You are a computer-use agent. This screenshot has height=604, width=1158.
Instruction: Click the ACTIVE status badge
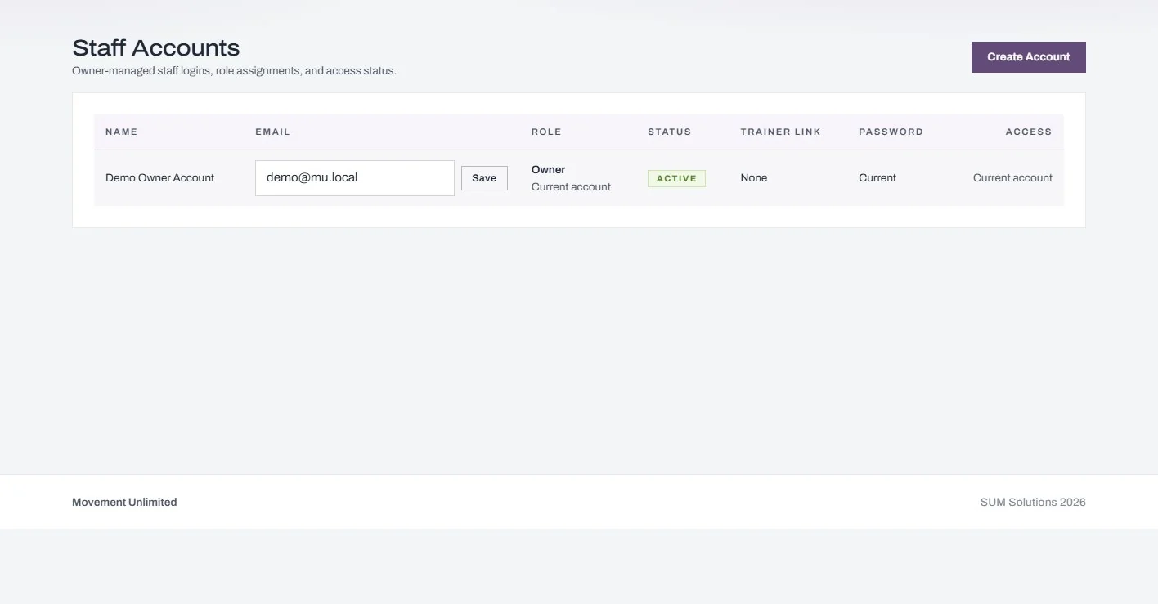coord(676,178)
